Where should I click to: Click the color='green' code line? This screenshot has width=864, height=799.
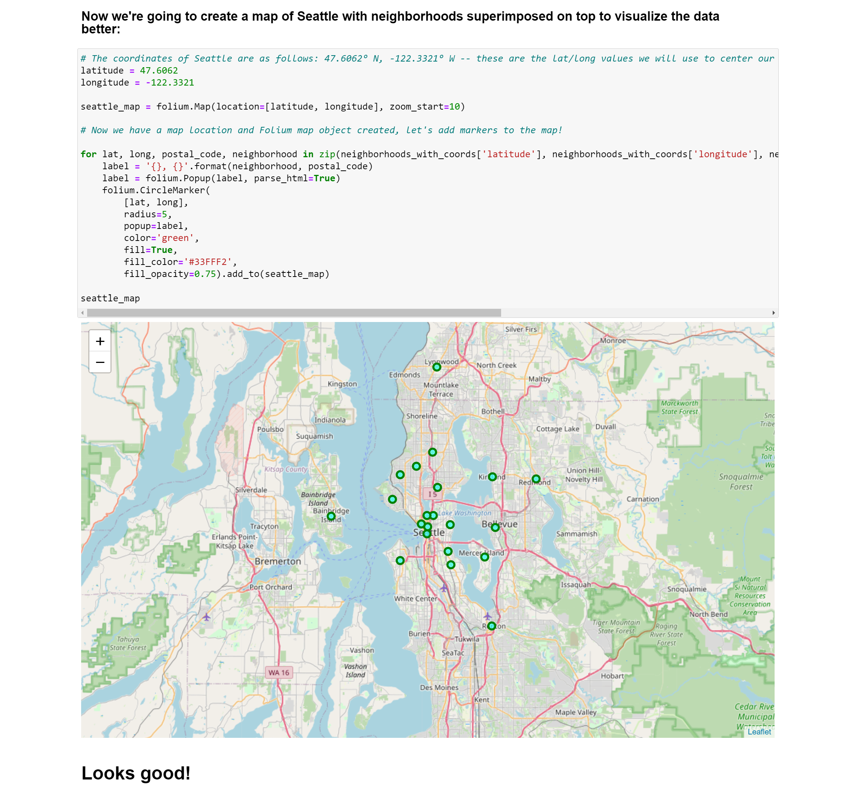tap(161, 238)
